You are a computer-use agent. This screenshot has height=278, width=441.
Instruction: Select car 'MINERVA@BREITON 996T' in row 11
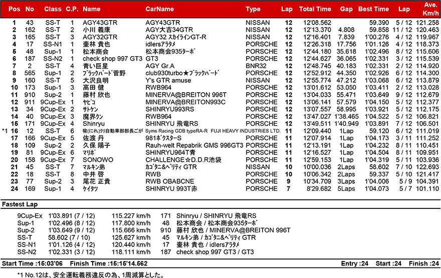click(x=186, y=95)
